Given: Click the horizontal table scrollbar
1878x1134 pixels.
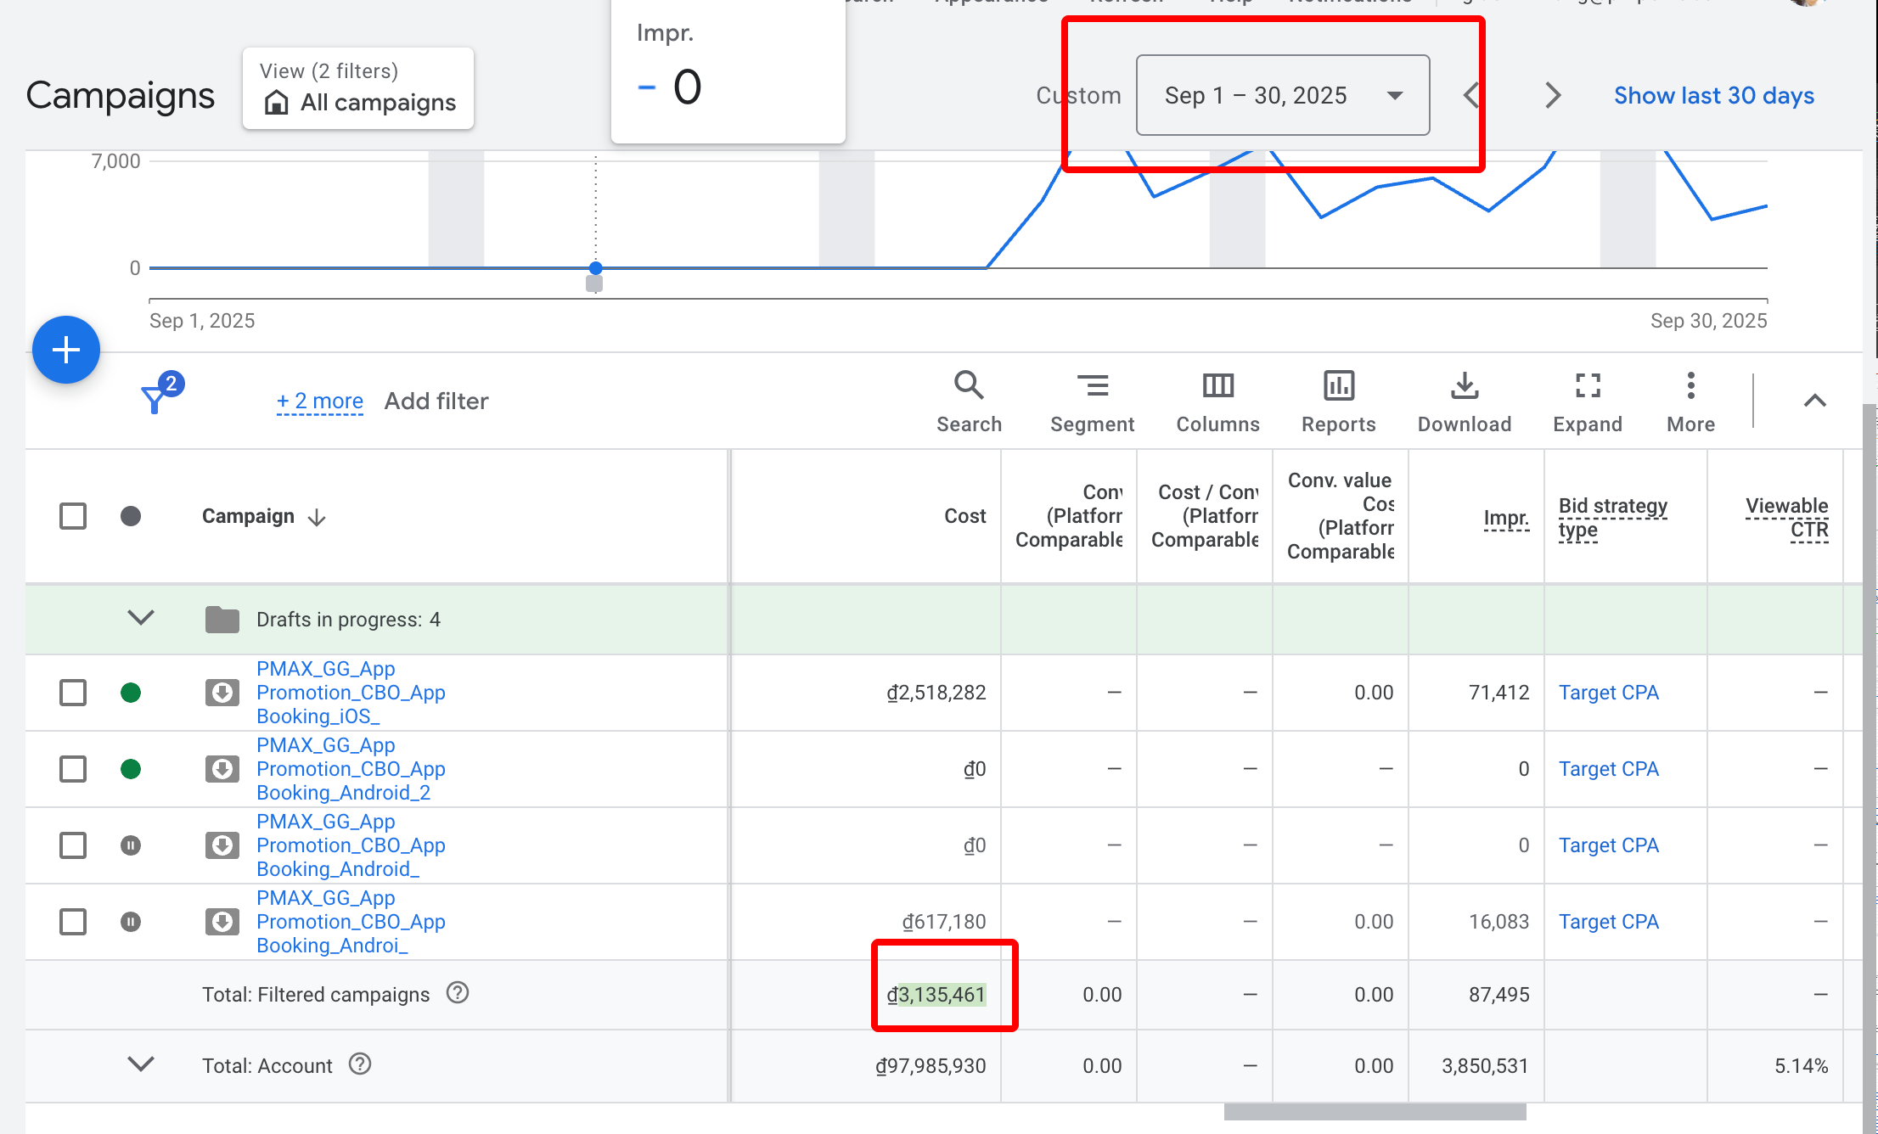Looking at the screenshot, I should 1375,1112.
